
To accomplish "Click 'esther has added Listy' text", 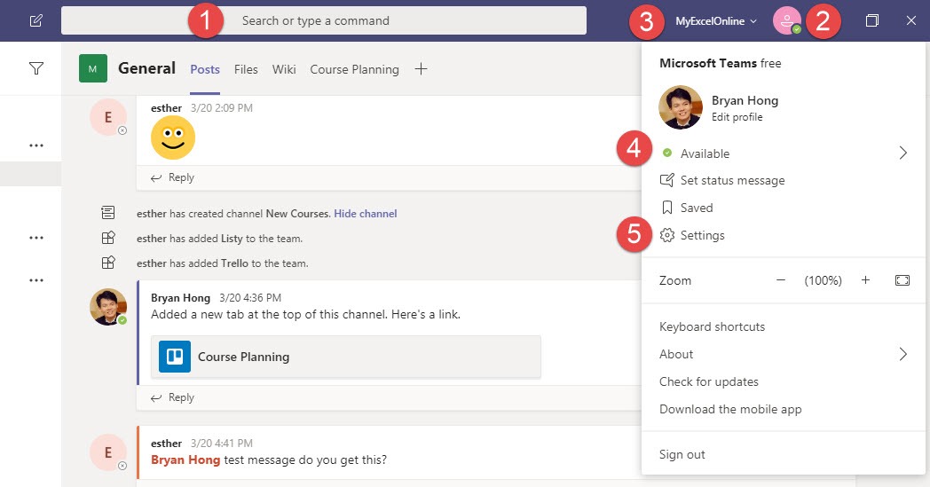I will 219,239.
